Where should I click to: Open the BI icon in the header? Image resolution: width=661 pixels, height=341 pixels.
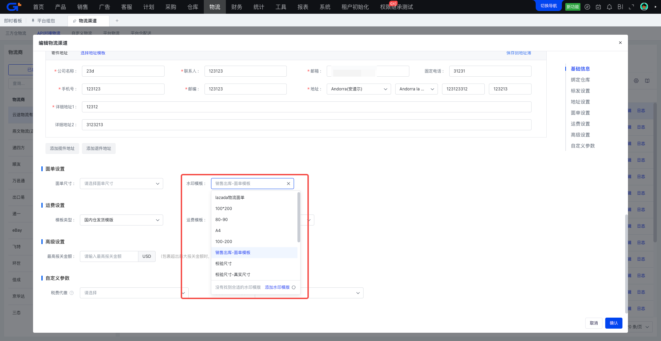[x=620, y=7]
